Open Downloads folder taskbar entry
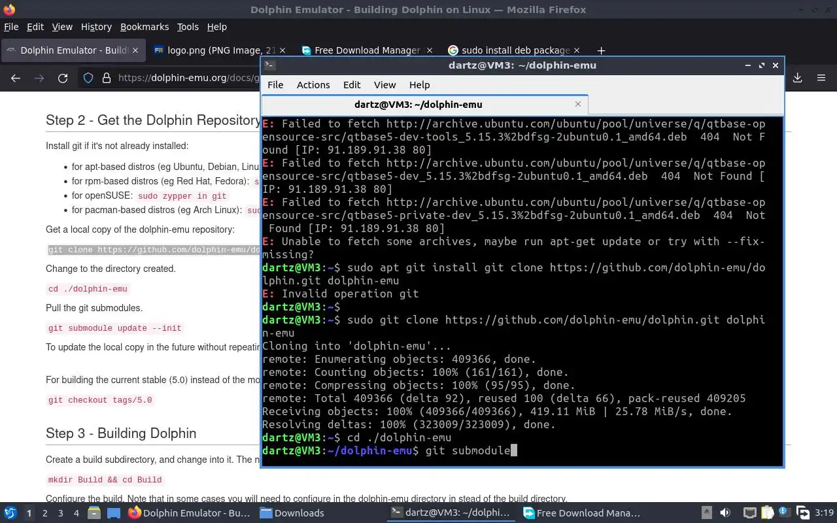This screenshot has width=837, height=523. click(292, 513)
